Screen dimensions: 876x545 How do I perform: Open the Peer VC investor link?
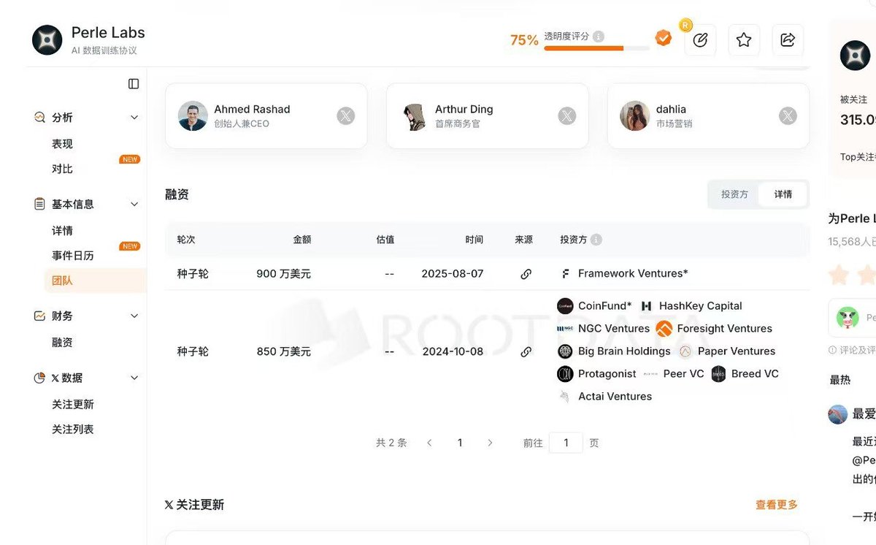pyautogui.click(x=683, y=374)
